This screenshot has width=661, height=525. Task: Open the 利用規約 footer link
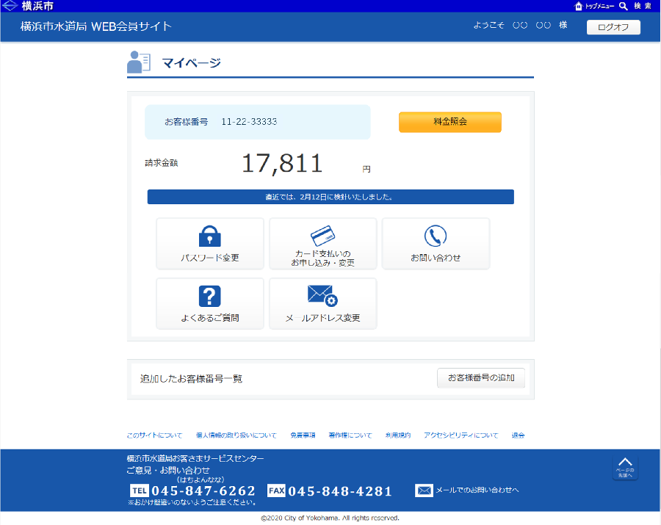pyautogui.click(x=398, y=435)
